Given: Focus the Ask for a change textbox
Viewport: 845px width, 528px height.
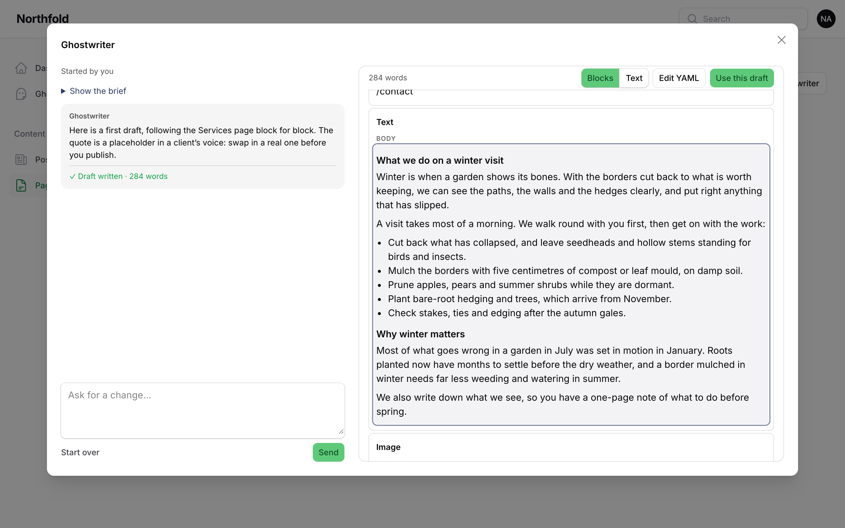Looking at the screenshot, I should [x=202, y=410].
